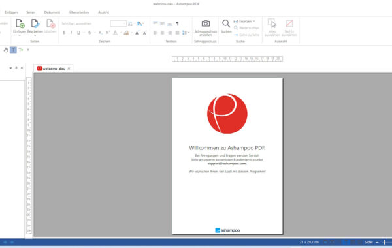
Task: Click the zoom out minus button
Action: pos(377,242)
